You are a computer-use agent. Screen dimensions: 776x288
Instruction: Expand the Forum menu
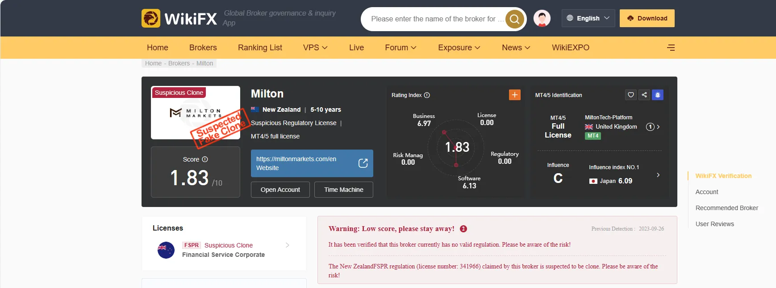401,48
